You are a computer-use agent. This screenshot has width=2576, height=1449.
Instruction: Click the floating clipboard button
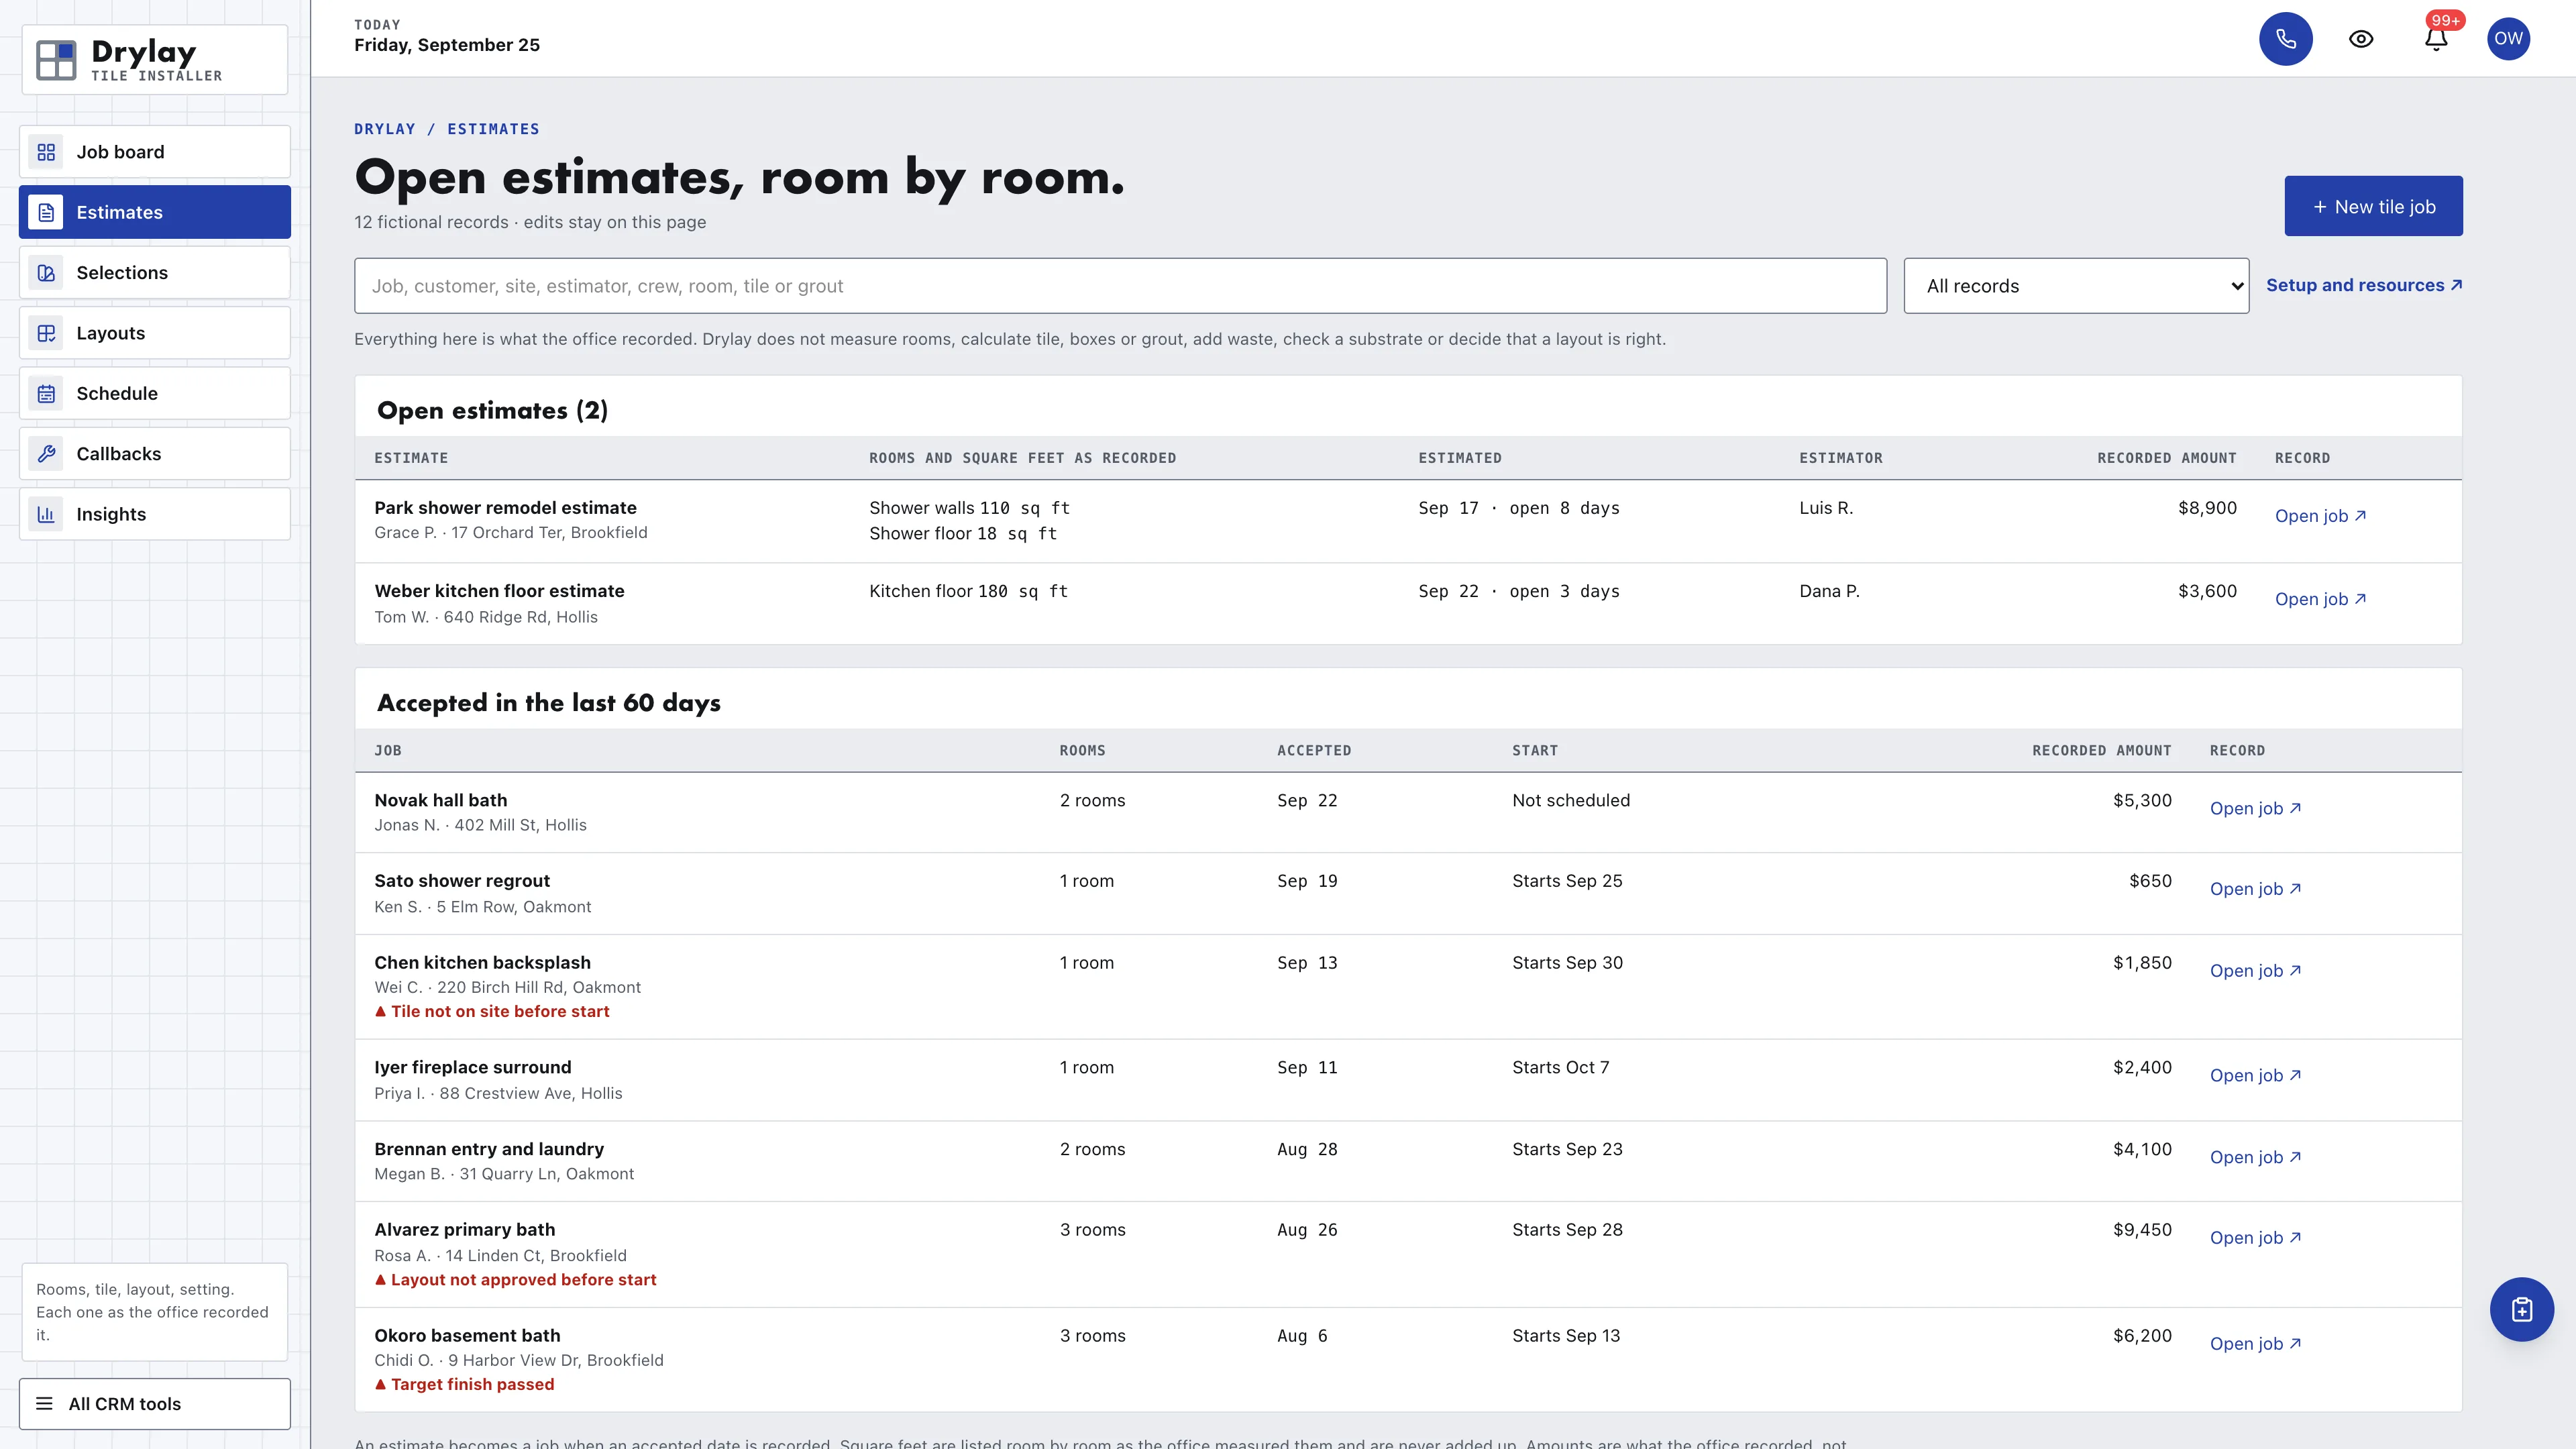[x=2521, y=1309]
